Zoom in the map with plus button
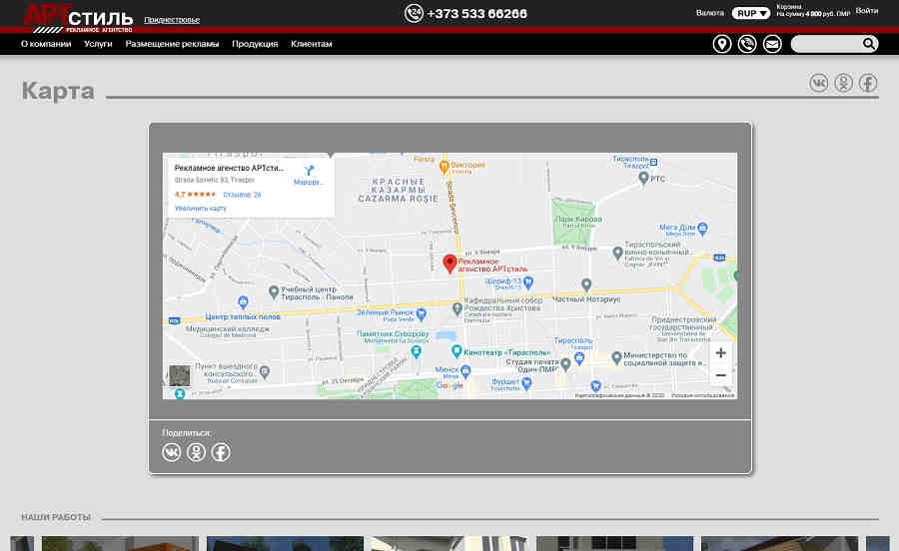This screenshot has height=551, width=899. pyautogui.click(x=720, y=353)
